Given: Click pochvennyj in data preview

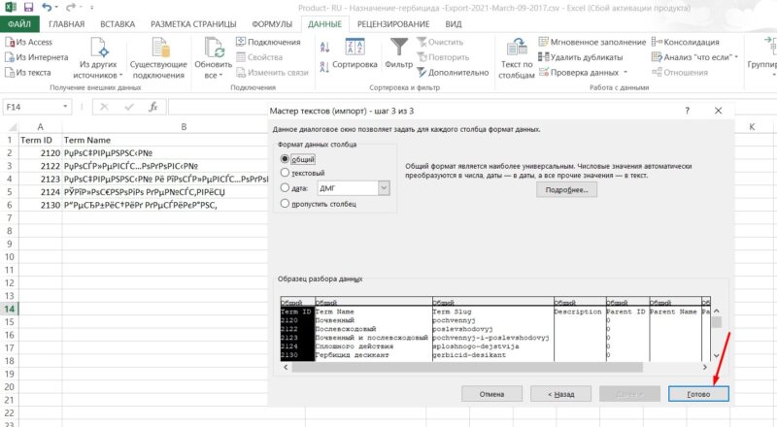Looking at the screenshot, I should coord(454,320).
